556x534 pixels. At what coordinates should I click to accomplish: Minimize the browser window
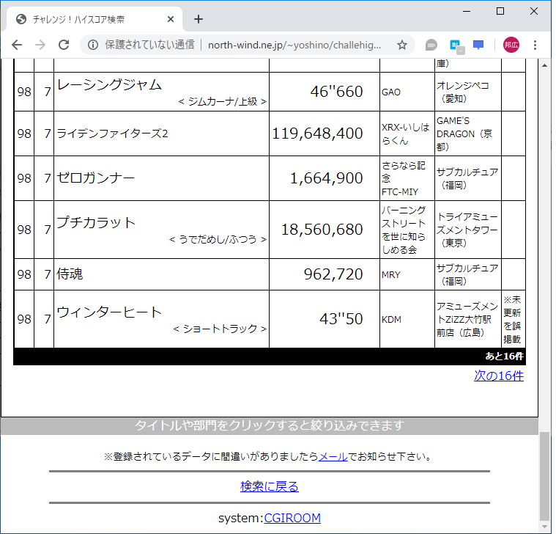(467, 11)
